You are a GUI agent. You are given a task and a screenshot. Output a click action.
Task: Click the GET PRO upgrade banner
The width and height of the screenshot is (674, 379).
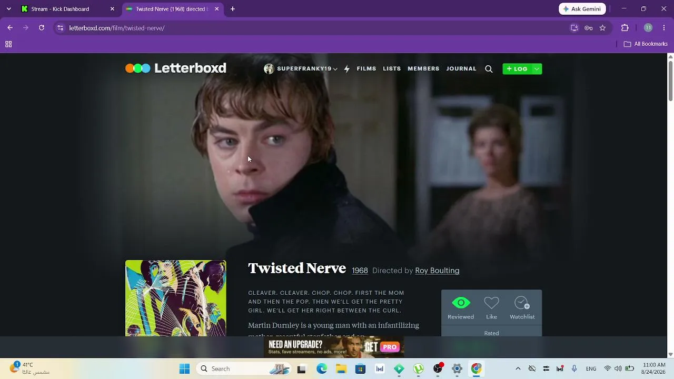334,347
